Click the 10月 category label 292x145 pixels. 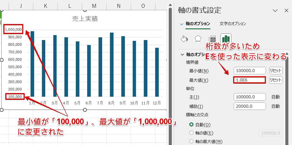(x=134, y=103)
